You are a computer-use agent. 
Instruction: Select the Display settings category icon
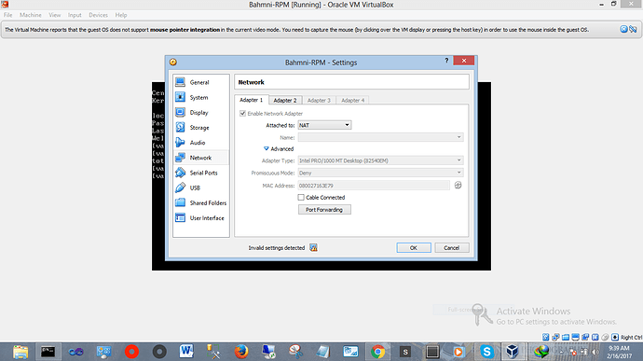(x=180, y=112)
